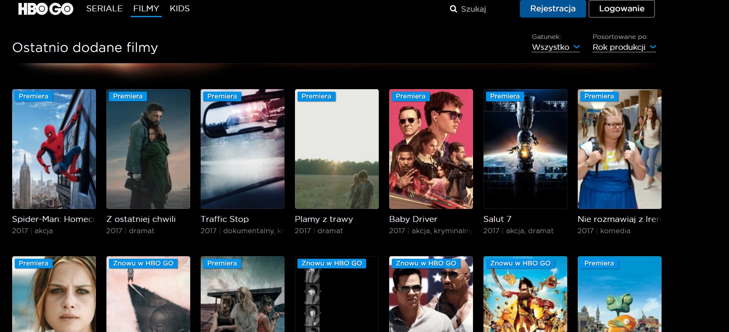
Task: Open the Baby Driver poster
Action: coord(431,149)
